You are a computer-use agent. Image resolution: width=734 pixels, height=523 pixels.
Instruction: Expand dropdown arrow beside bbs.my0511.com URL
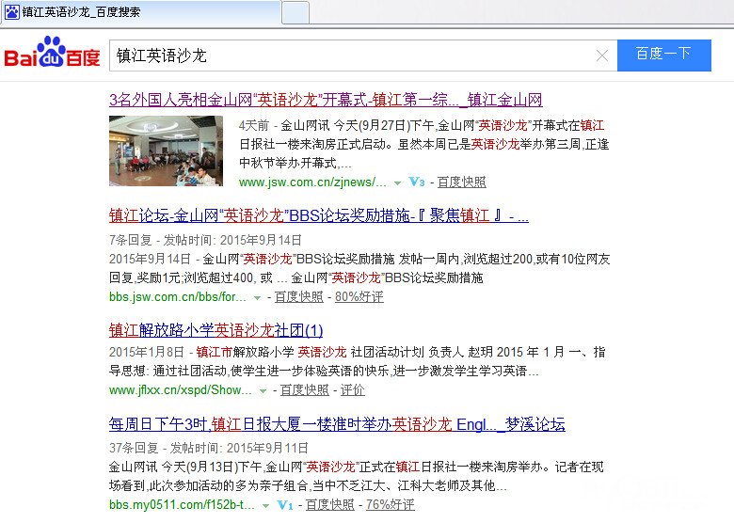[x=265, y=505]
